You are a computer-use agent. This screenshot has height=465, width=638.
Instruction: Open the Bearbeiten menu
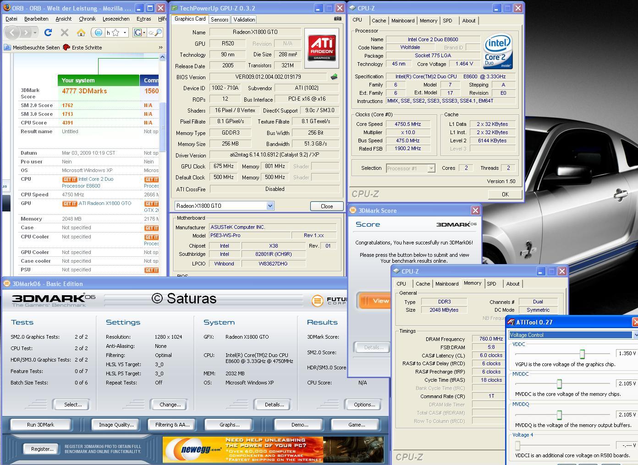(x=36, y=19)
